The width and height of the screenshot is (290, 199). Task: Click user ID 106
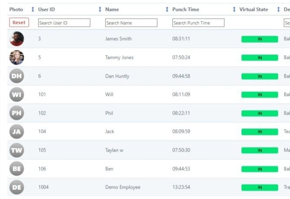(x=42, y=169)
